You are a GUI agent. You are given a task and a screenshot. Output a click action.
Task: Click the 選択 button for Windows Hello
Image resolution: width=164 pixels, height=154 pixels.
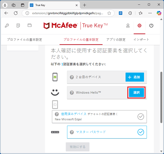136,93
